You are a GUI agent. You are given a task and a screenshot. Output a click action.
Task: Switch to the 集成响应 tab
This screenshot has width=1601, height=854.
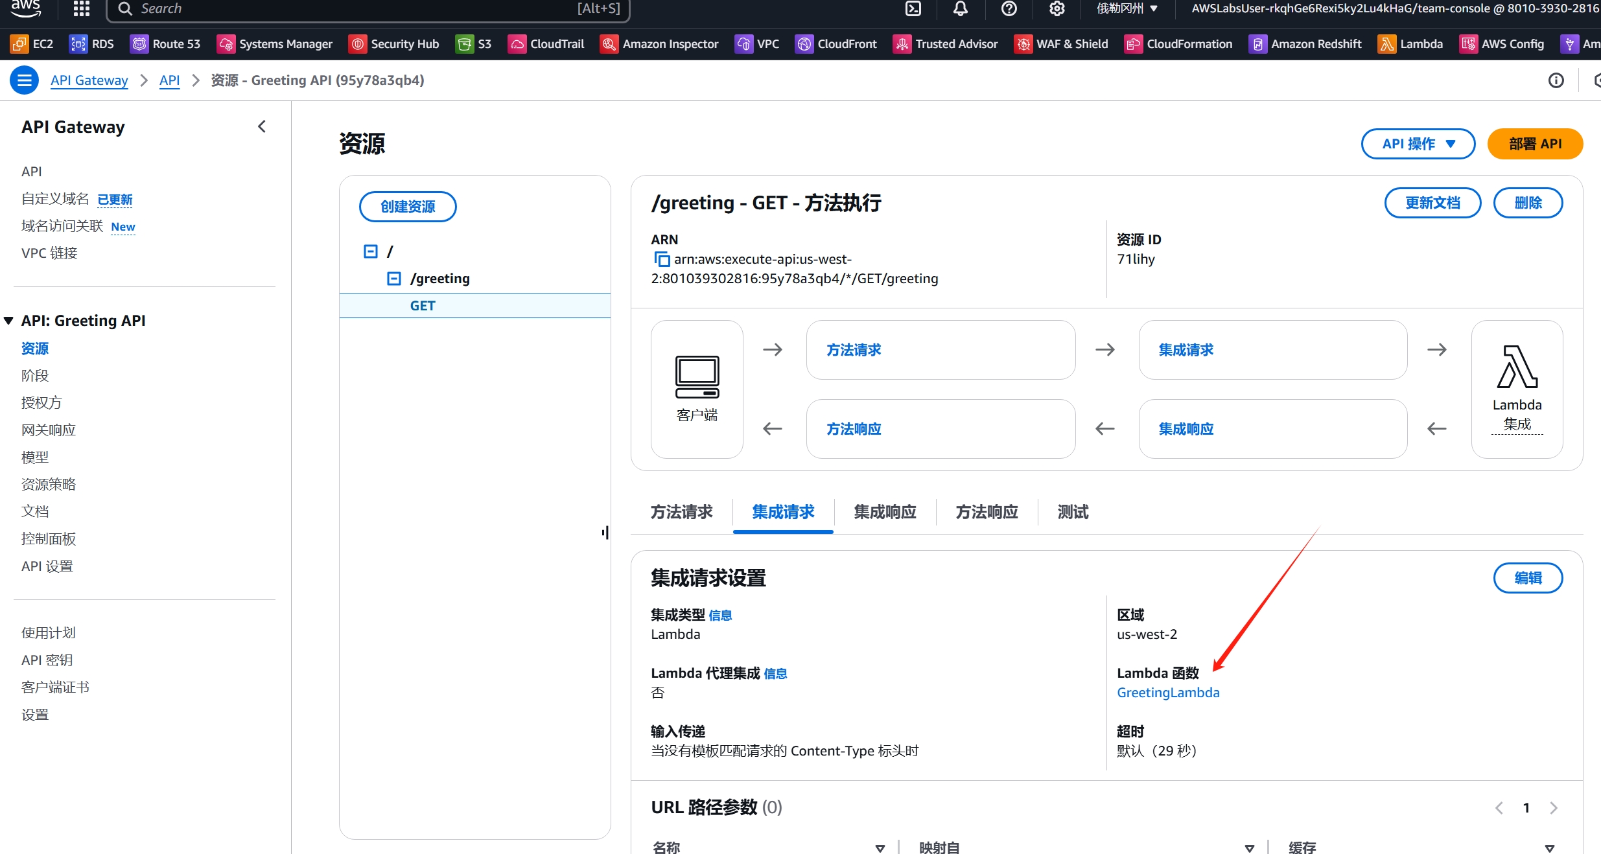tap(885, 512)
